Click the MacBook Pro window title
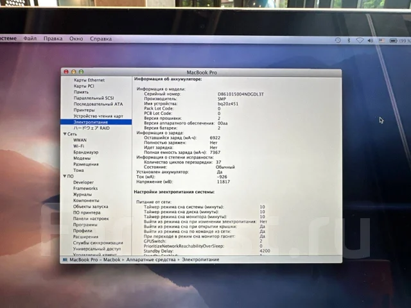The width and height of the screenshot is (411, 308). [x=202, y=73]
